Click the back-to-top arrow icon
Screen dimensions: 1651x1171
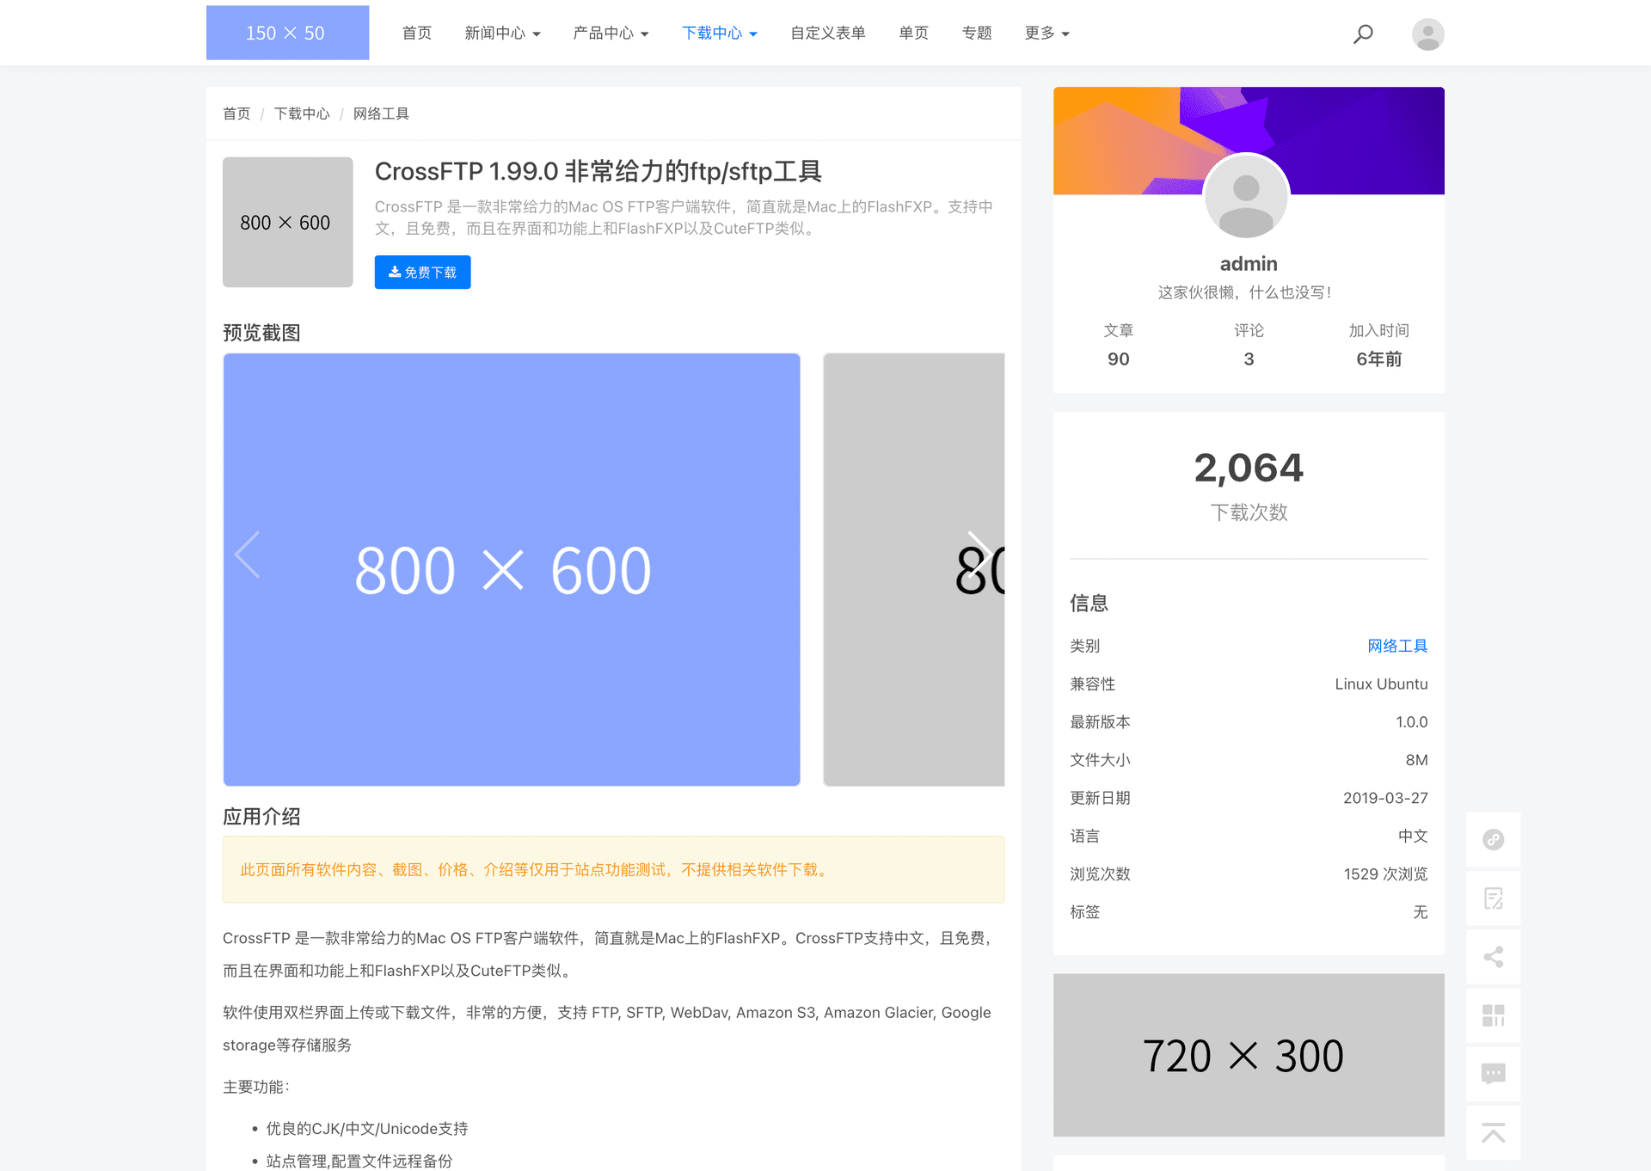point(1494,1132)
